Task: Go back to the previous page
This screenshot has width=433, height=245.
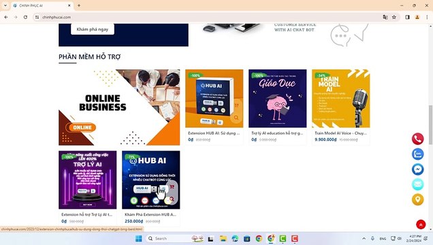Action: 6,17
